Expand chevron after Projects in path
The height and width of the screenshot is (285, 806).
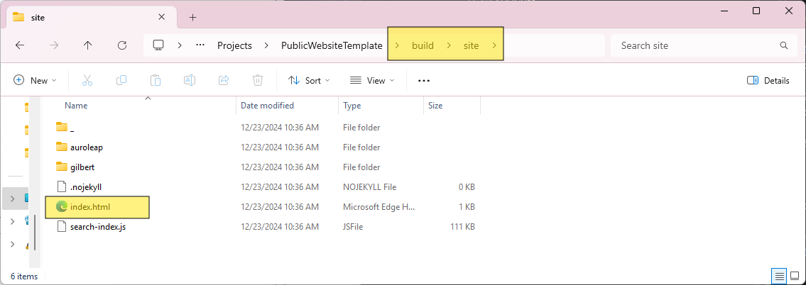(x=266, y=45)
